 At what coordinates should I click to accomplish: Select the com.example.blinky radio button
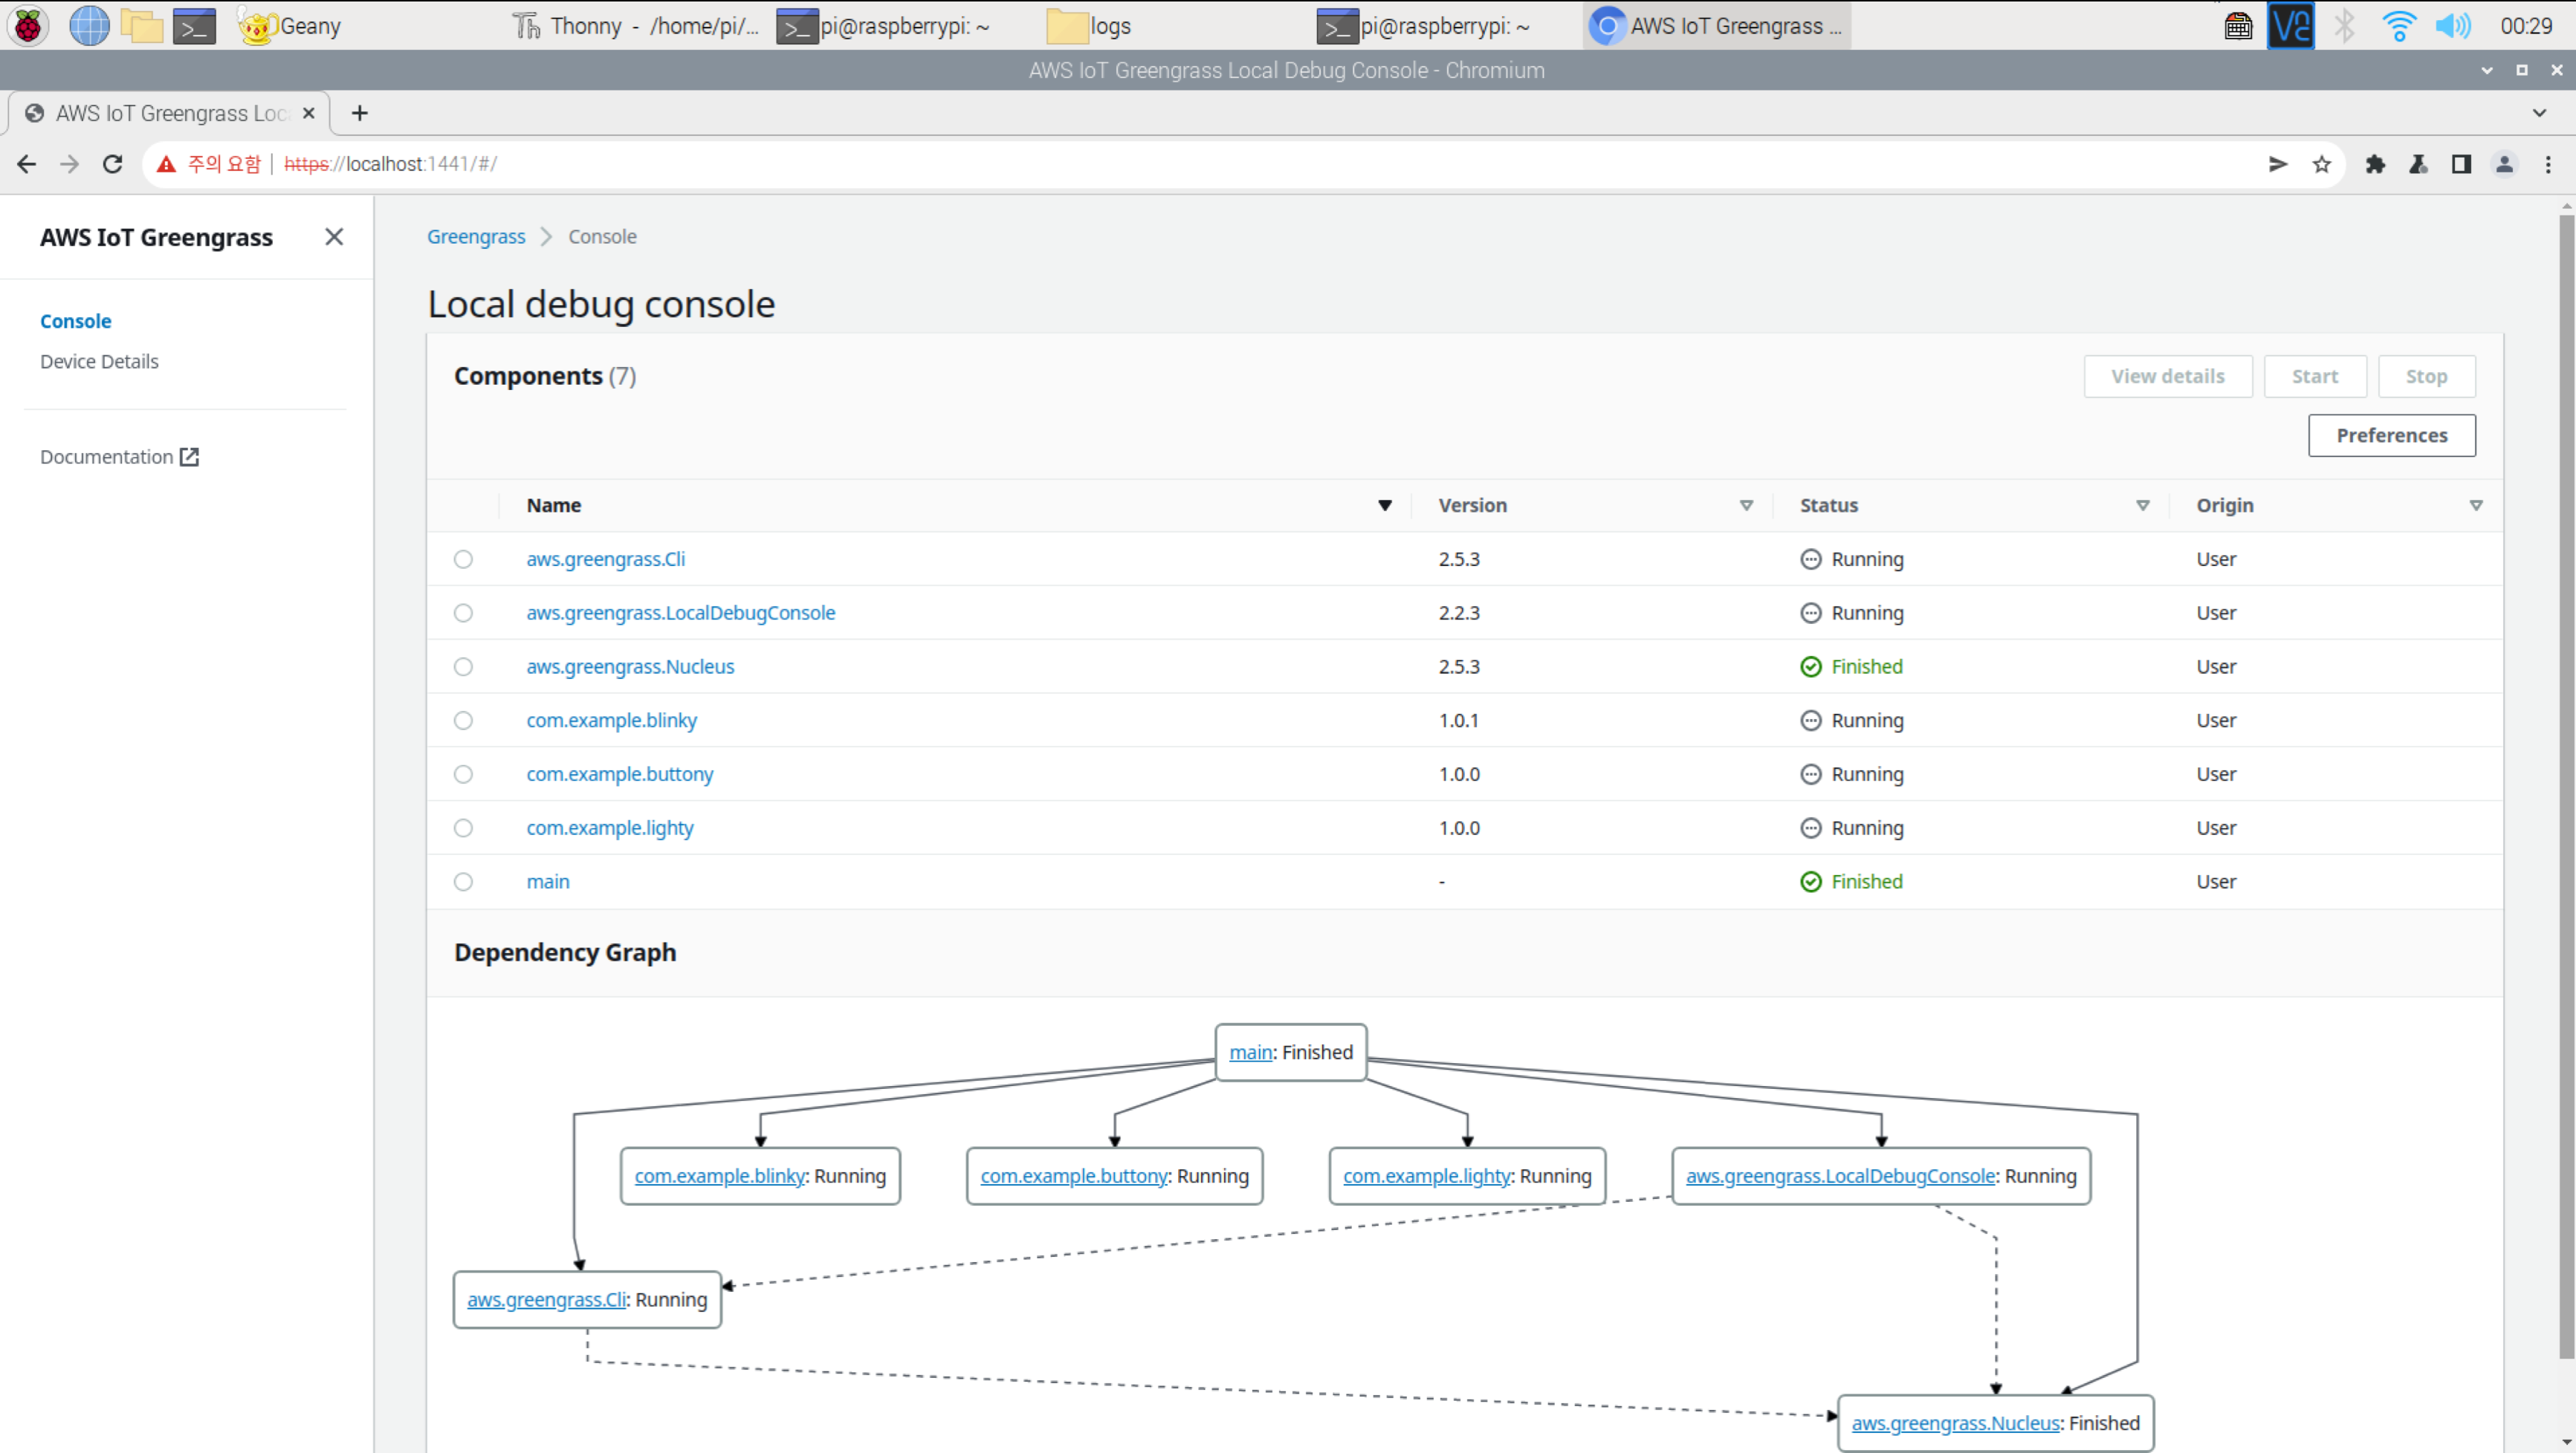click(x=463, y=721)
